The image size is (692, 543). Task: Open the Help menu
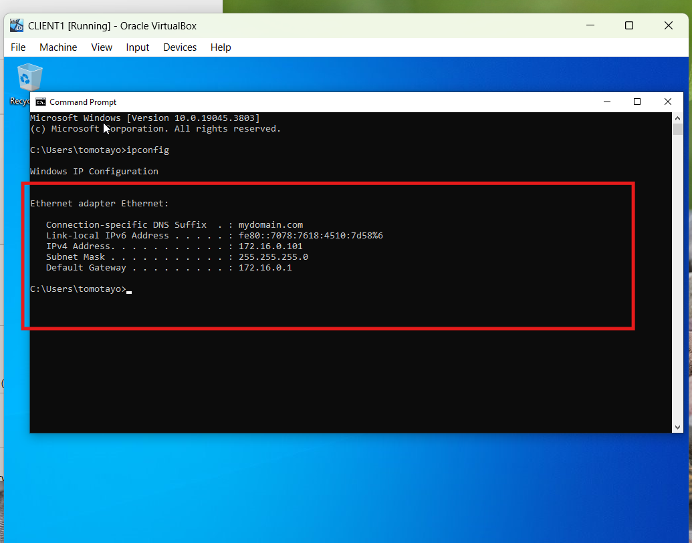(221, 47)
